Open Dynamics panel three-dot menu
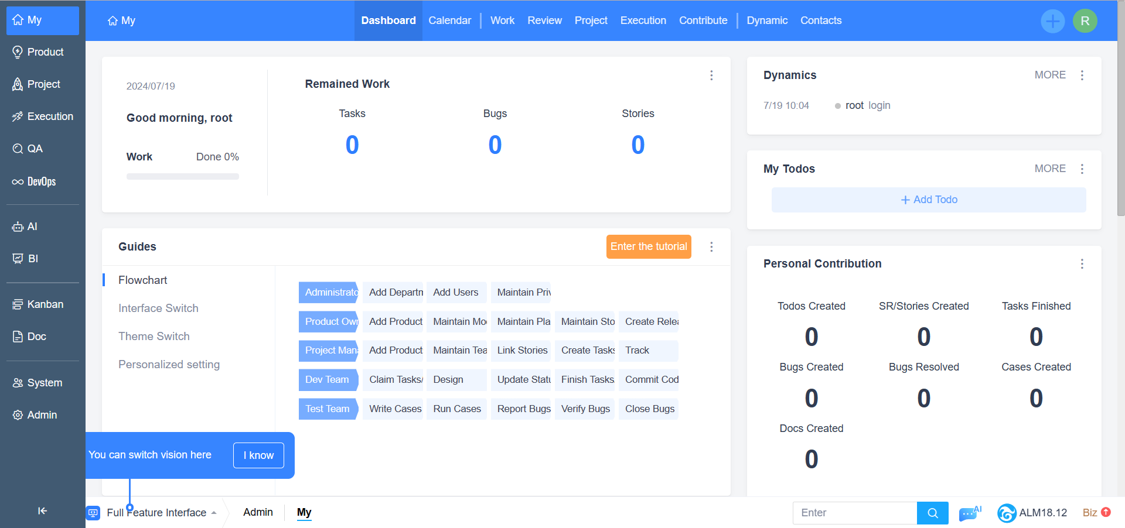The image size is (1125, 528). (1082, 76)
